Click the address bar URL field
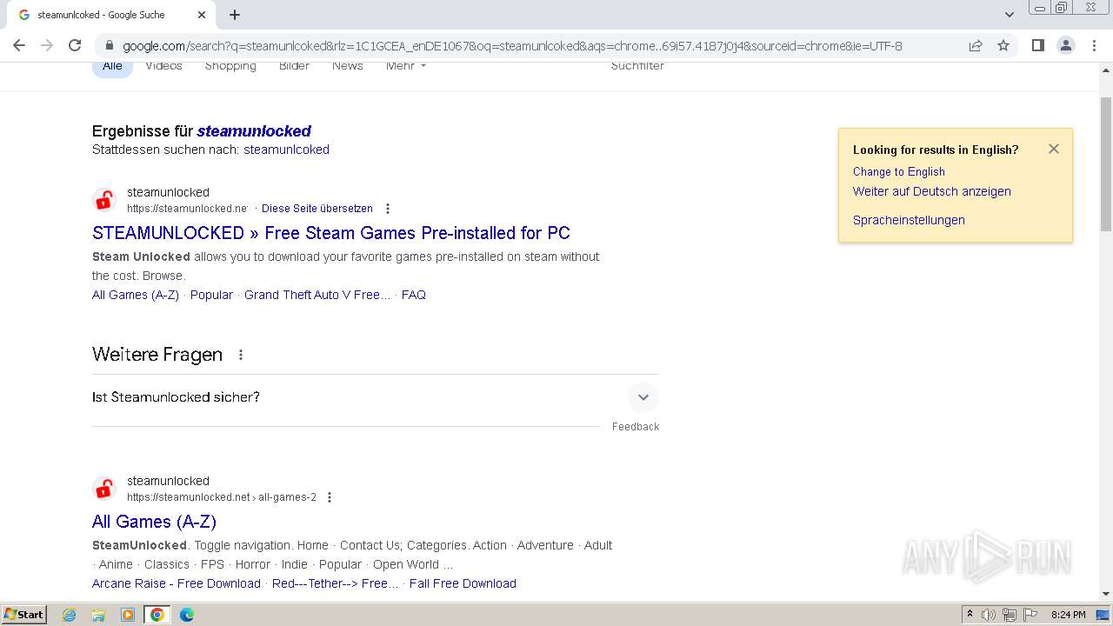 click(513, 46)
